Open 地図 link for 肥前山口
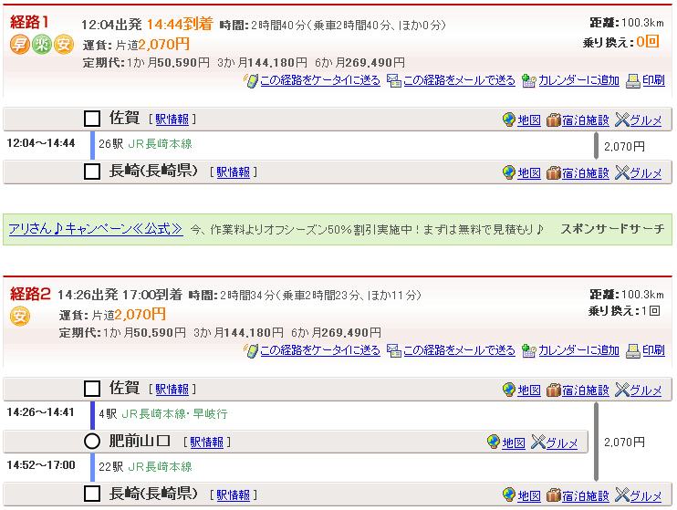 coord(514,442)
